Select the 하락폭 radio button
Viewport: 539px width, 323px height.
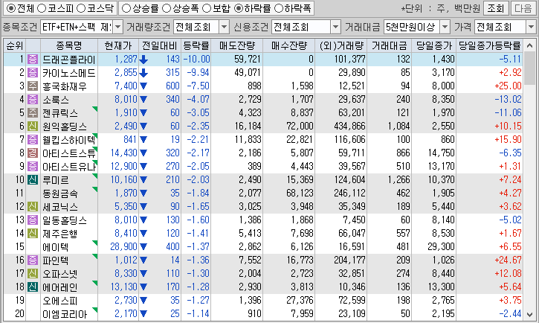pos(278,8)
